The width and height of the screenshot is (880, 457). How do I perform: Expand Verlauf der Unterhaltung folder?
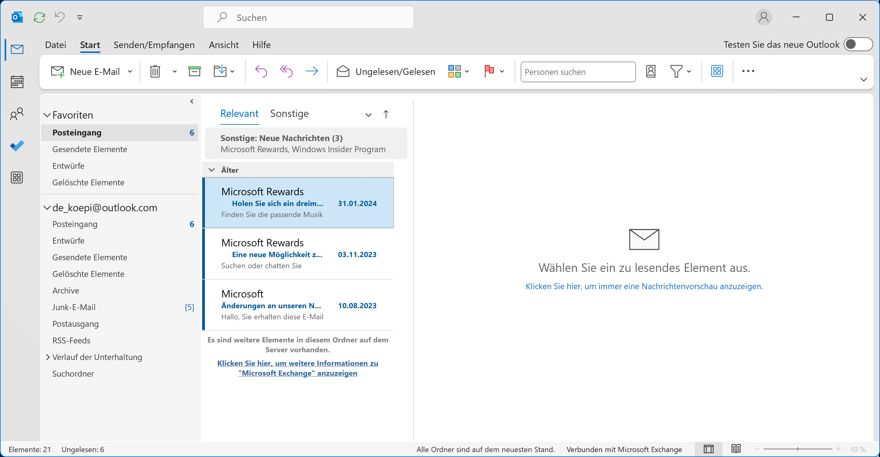coord(47,357)
